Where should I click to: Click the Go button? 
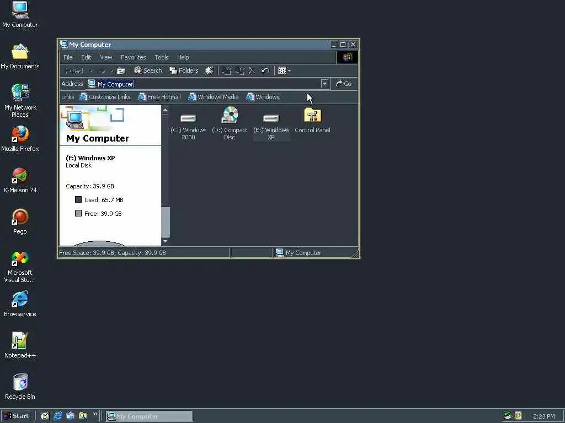pyautogui.click(x=344, y=84)
